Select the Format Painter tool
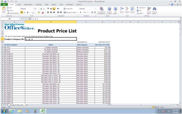Screen dimensions: 182x114 (13, 13)
